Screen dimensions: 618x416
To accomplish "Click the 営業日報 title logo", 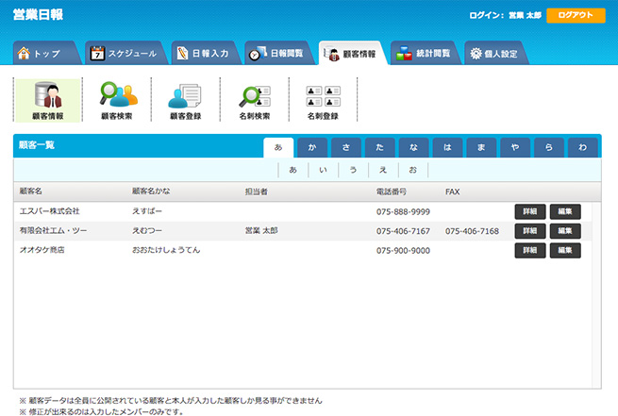I will tap(38, 14).
